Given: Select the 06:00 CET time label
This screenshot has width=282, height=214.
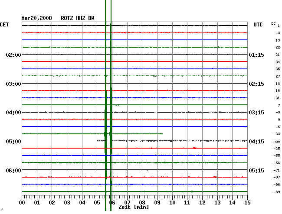Looking at the screenshot, I should tap(13, 170).
